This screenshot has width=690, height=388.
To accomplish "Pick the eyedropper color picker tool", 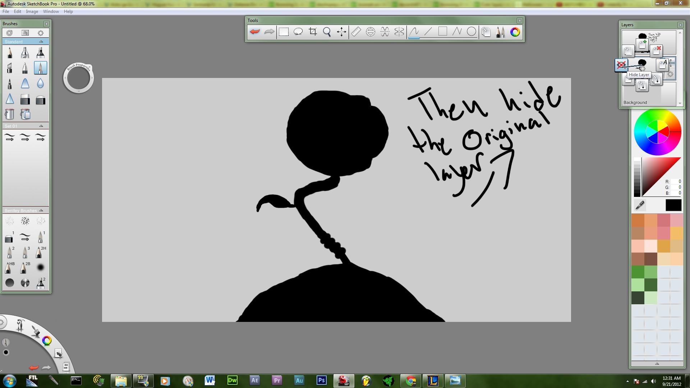I will point(640,205).
